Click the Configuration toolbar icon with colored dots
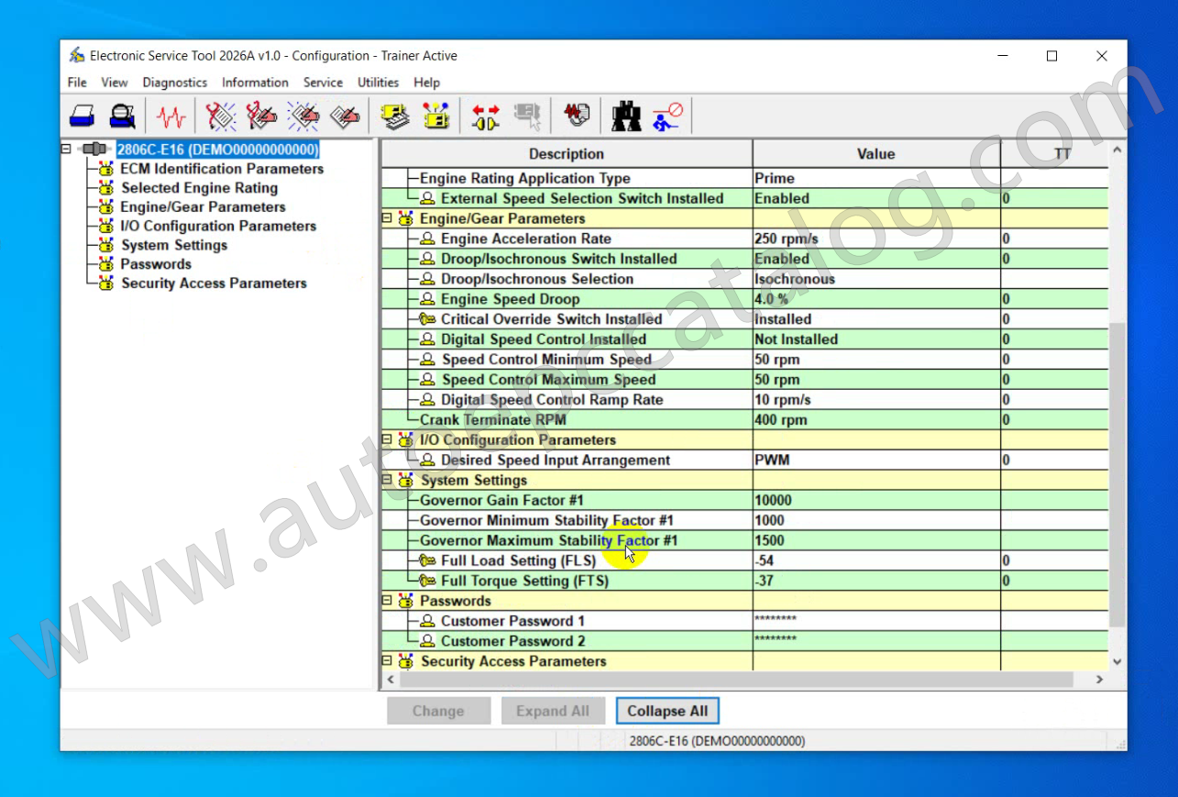This screenshot has height=797, width=1178. click(x=435, y=116)
